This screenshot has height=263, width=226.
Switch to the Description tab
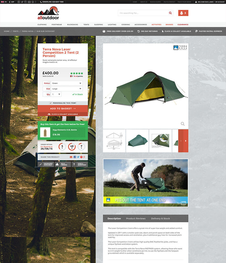click(x=114, y=219)
